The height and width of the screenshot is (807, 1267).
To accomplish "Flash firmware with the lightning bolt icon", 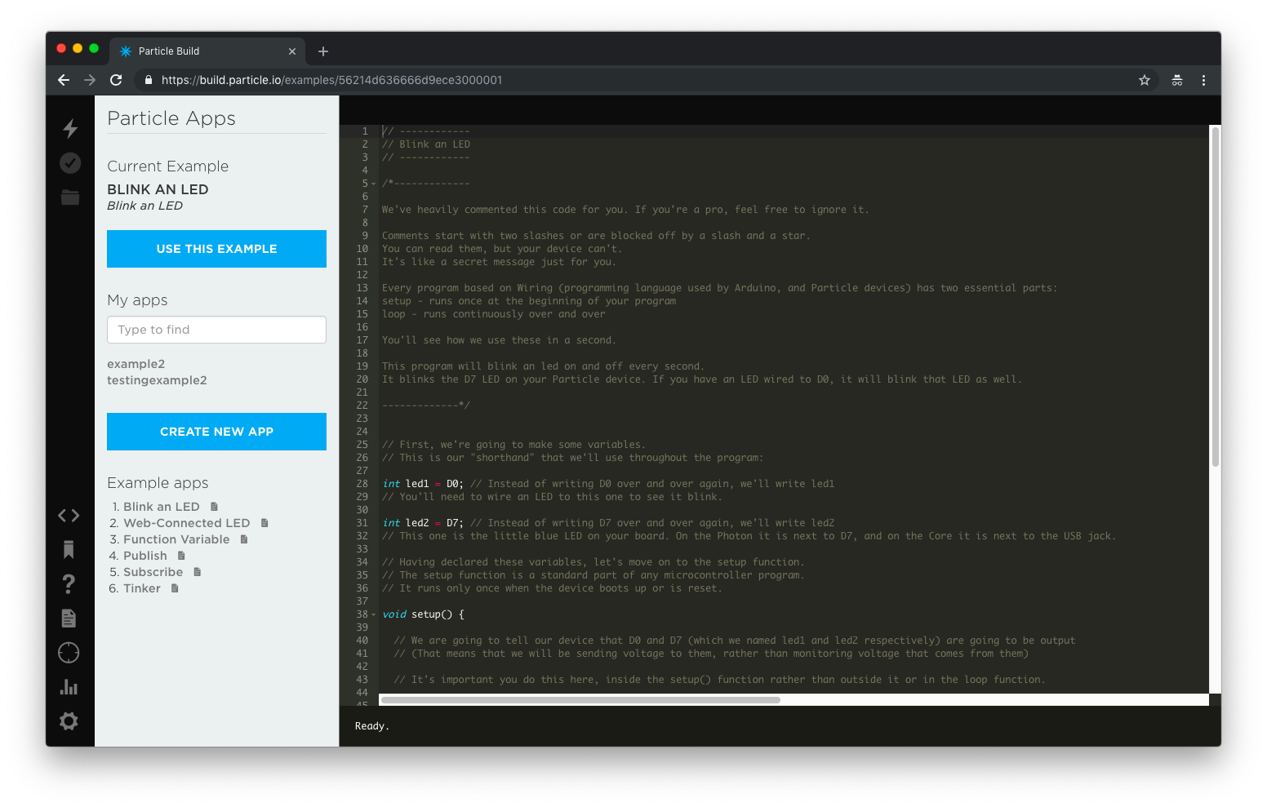I will (x=70, y=128).
